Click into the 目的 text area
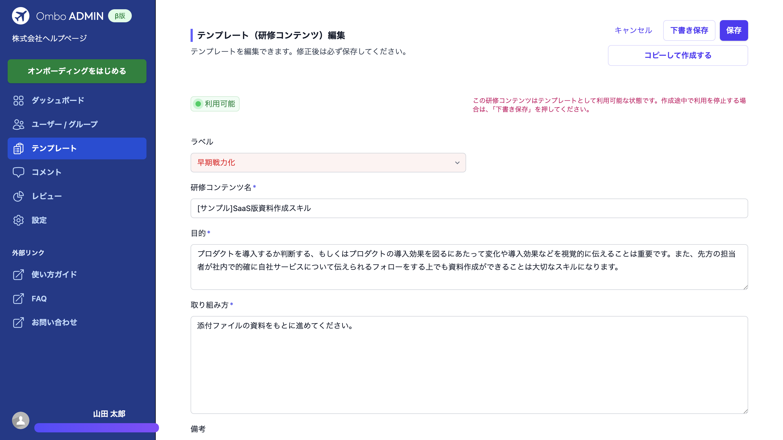 tap(469, 267)
